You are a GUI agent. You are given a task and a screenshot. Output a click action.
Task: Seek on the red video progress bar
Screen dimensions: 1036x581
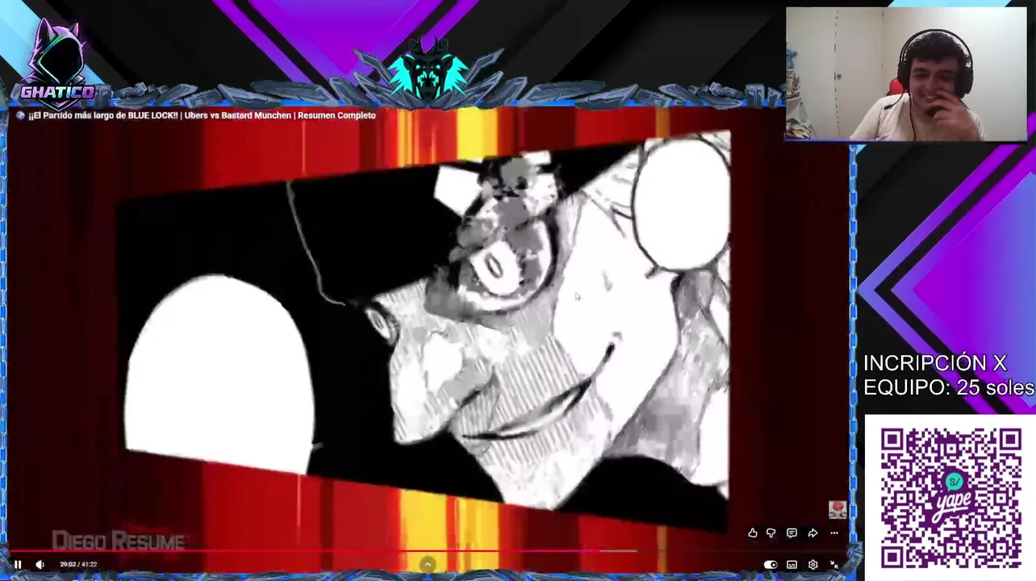[x=428, y=552]
